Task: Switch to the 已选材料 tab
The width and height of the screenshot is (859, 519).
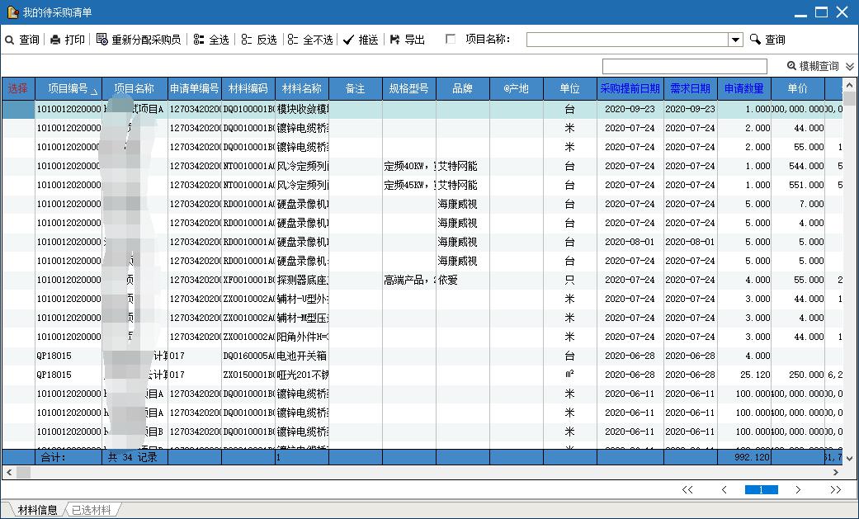Action: coord(90,510)
